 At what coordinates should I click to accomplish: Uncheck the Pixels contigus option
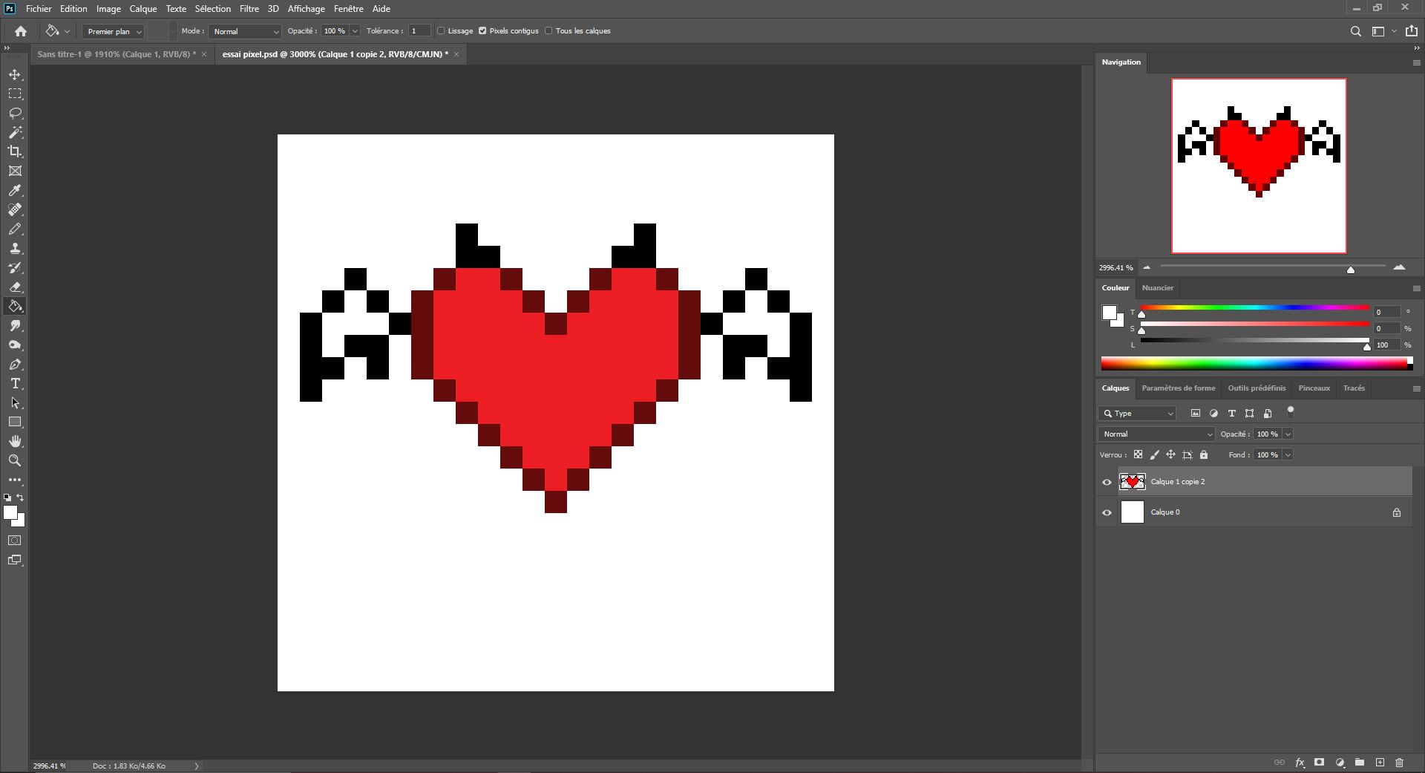click(x=482, y=31)
